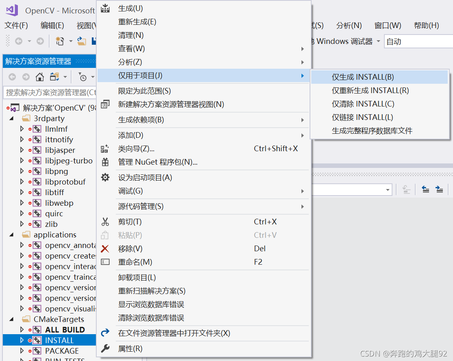Click the open folder arrow icon
This screenshot has height=361, width=453.
tap(105, 333)
